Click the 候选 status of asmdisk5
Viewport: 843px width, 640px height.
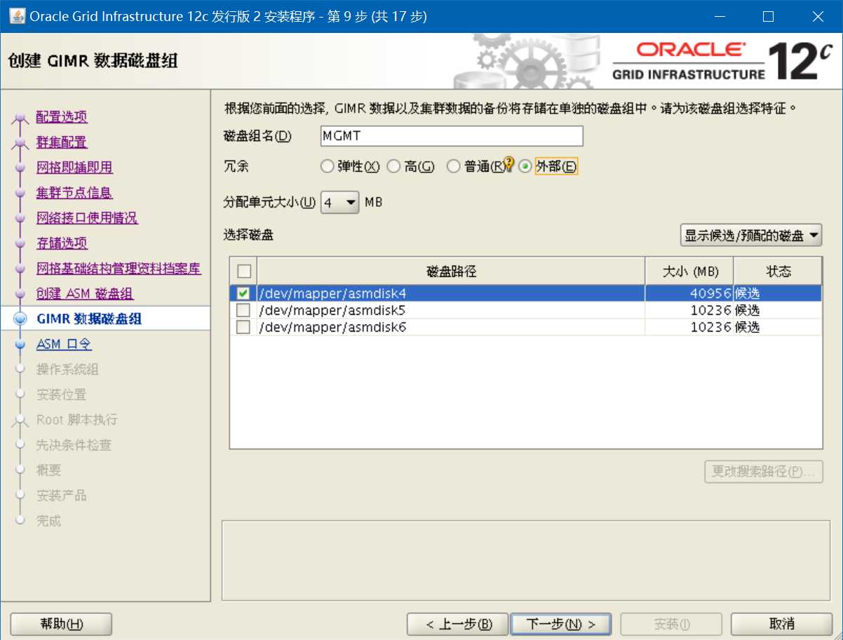[x=778, y=310]
